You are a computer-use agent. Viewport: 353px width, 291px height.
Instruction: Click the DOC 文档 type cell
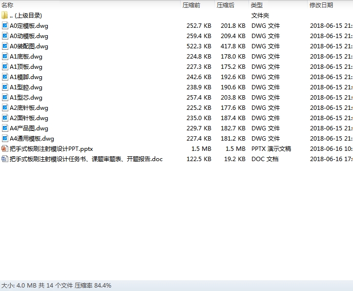coord(265,159)
